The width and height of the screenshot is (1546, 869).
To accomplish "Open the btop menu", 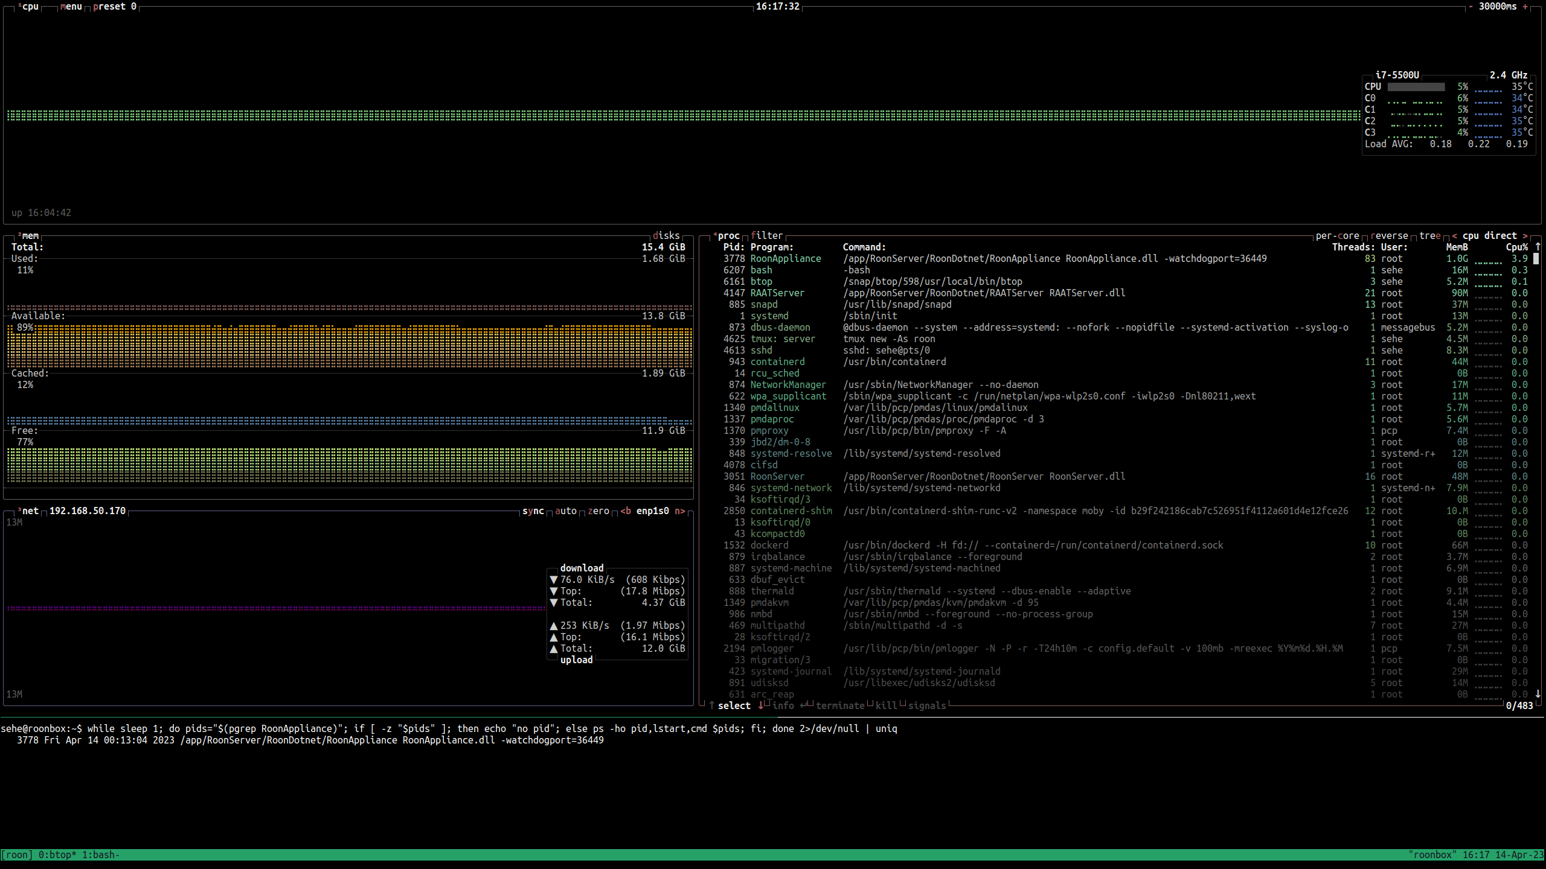I will [x=71, y=7].
